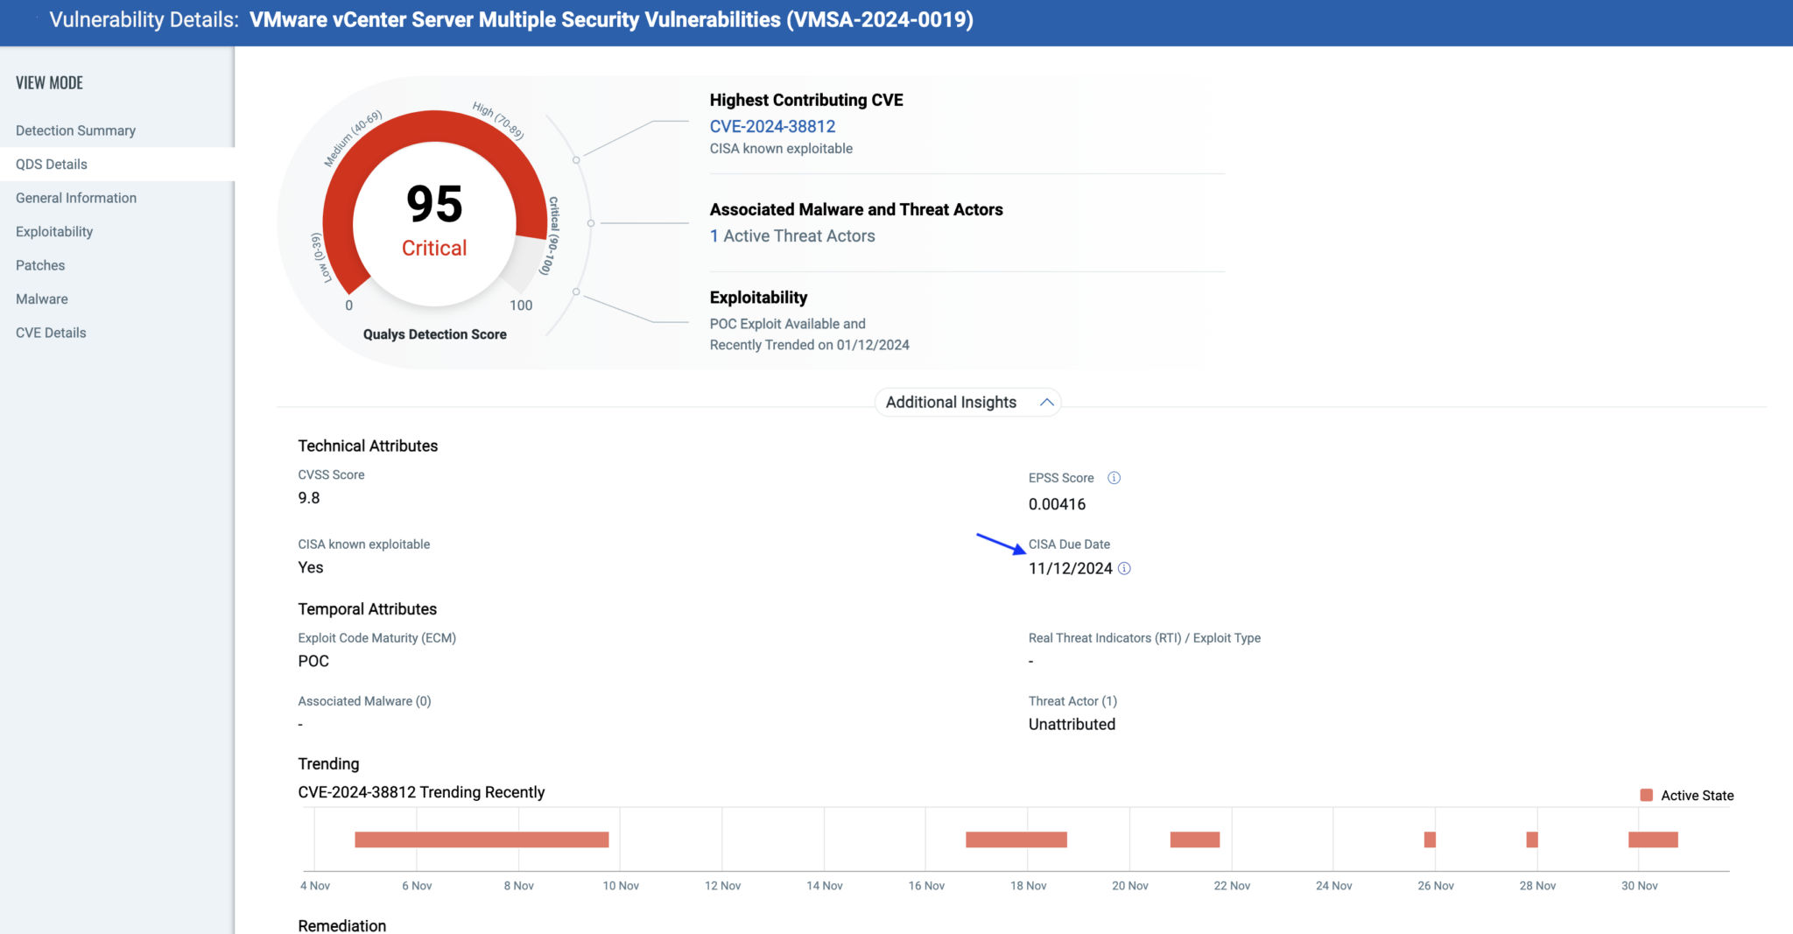Click the CISA known exploitable Yes value
Screen dimensions: 1793x934
click(x=310, y=567)
